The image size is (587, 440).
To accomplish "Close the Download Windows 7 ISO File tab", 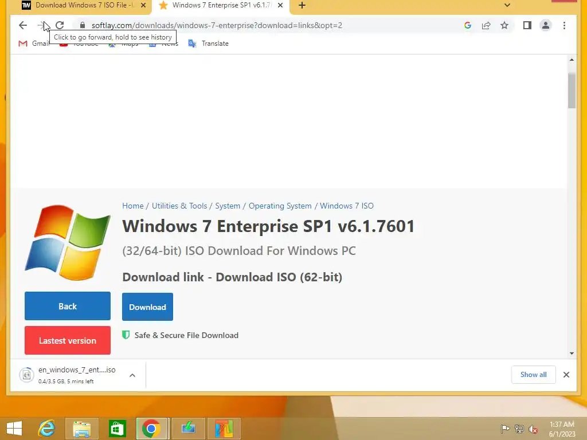I will pyautogui.click(x=143, y=5).
